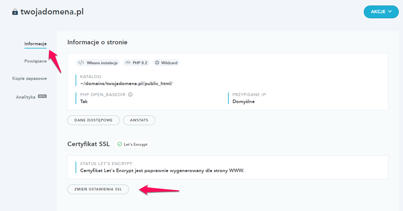The width and height of the screenshot is (403, 211).
Task: Click the Let's Encrypt certificate status message
Action: pos(162,171)
